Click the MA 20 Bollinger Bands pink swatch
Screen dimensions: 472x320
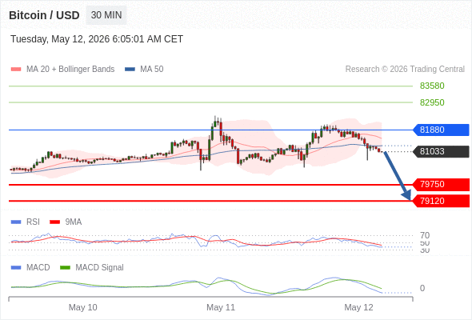(16, 70)
